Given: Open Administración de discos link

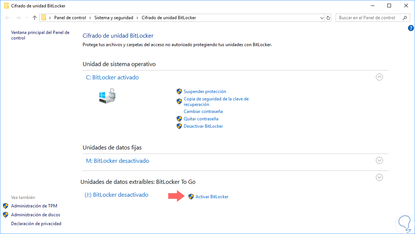Looking at the screenshot, I should click(x=36, y=215).
